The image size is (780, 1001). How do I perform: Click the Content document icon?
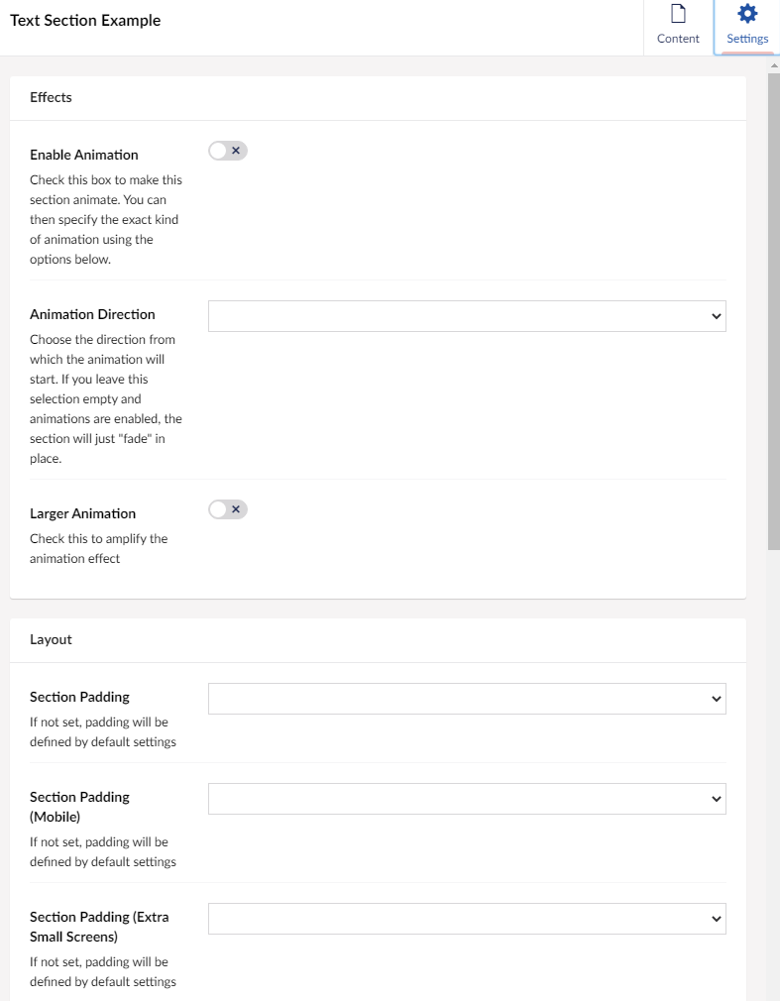pyautogui.click(x=678, y=14)
